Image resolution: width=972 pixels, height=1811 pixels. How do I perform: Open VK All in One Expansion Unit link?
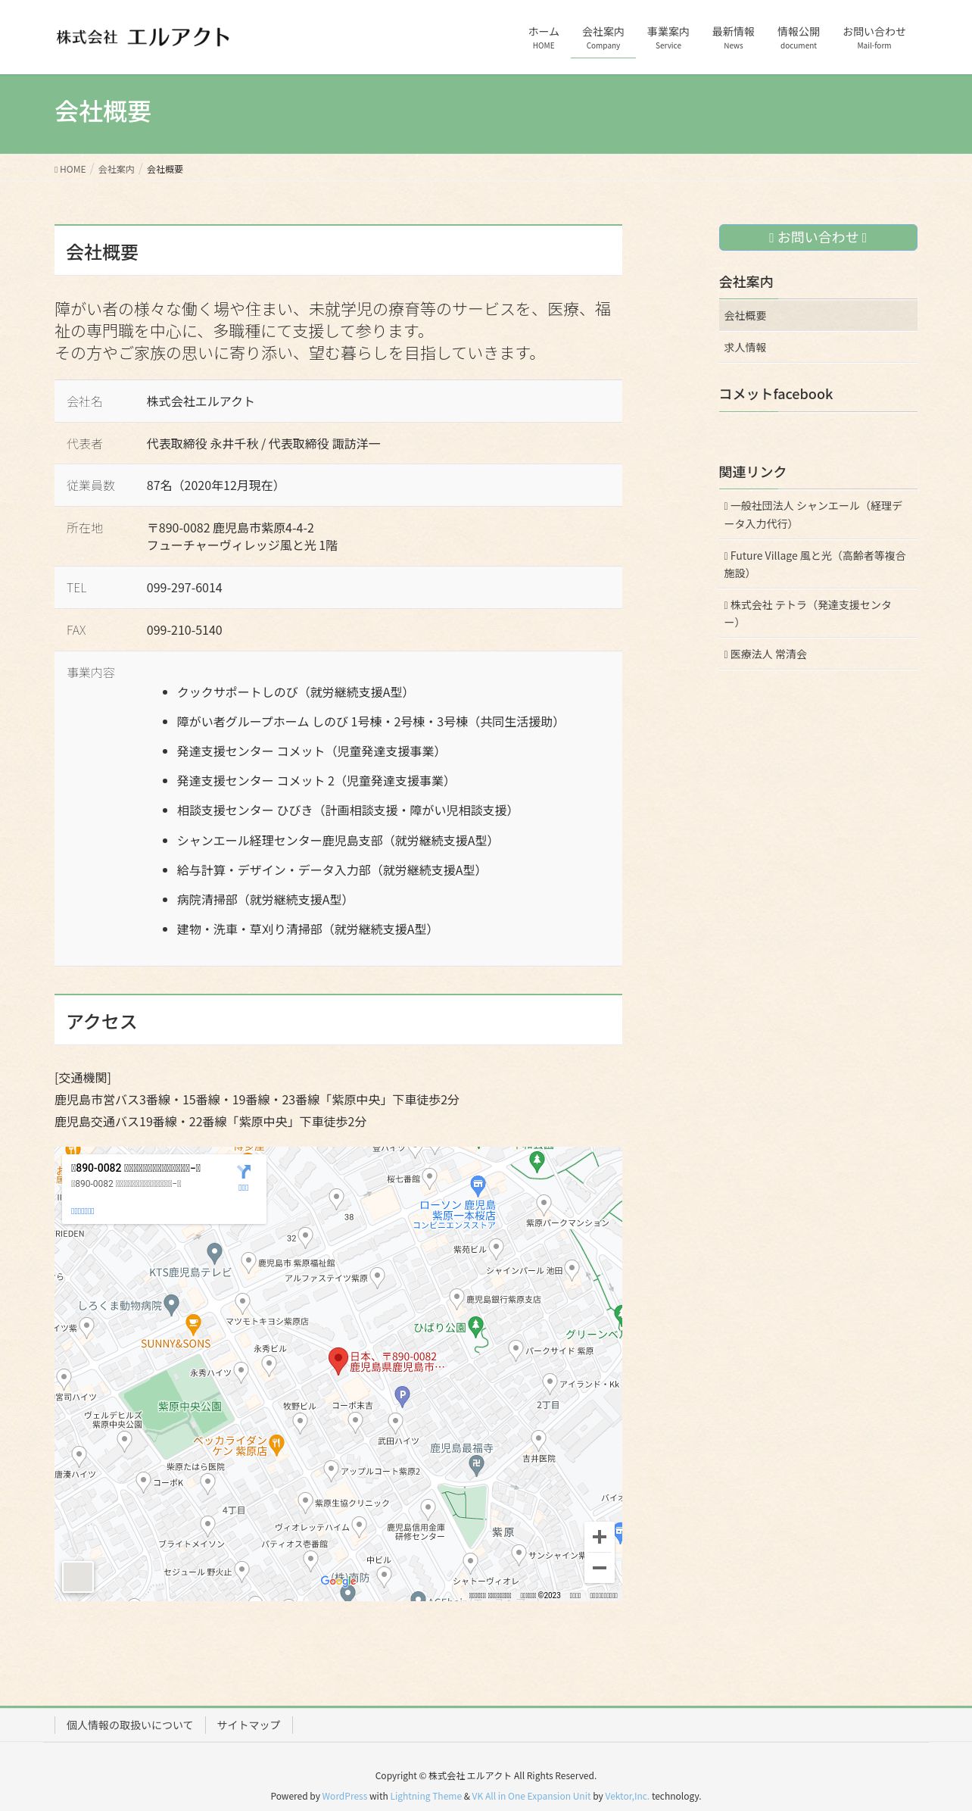531,1796
